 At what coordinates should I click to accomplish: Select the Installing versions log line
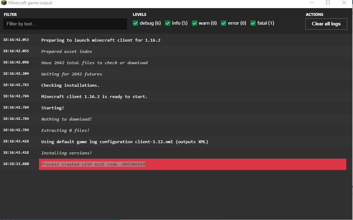coord(67,153)
